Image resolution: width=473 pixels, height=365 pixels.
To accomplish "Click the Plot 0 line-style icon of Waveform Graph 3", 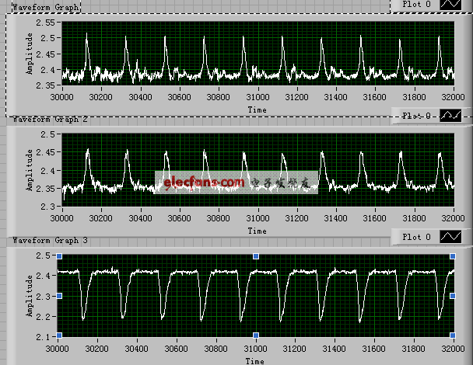I will (450, 237).
